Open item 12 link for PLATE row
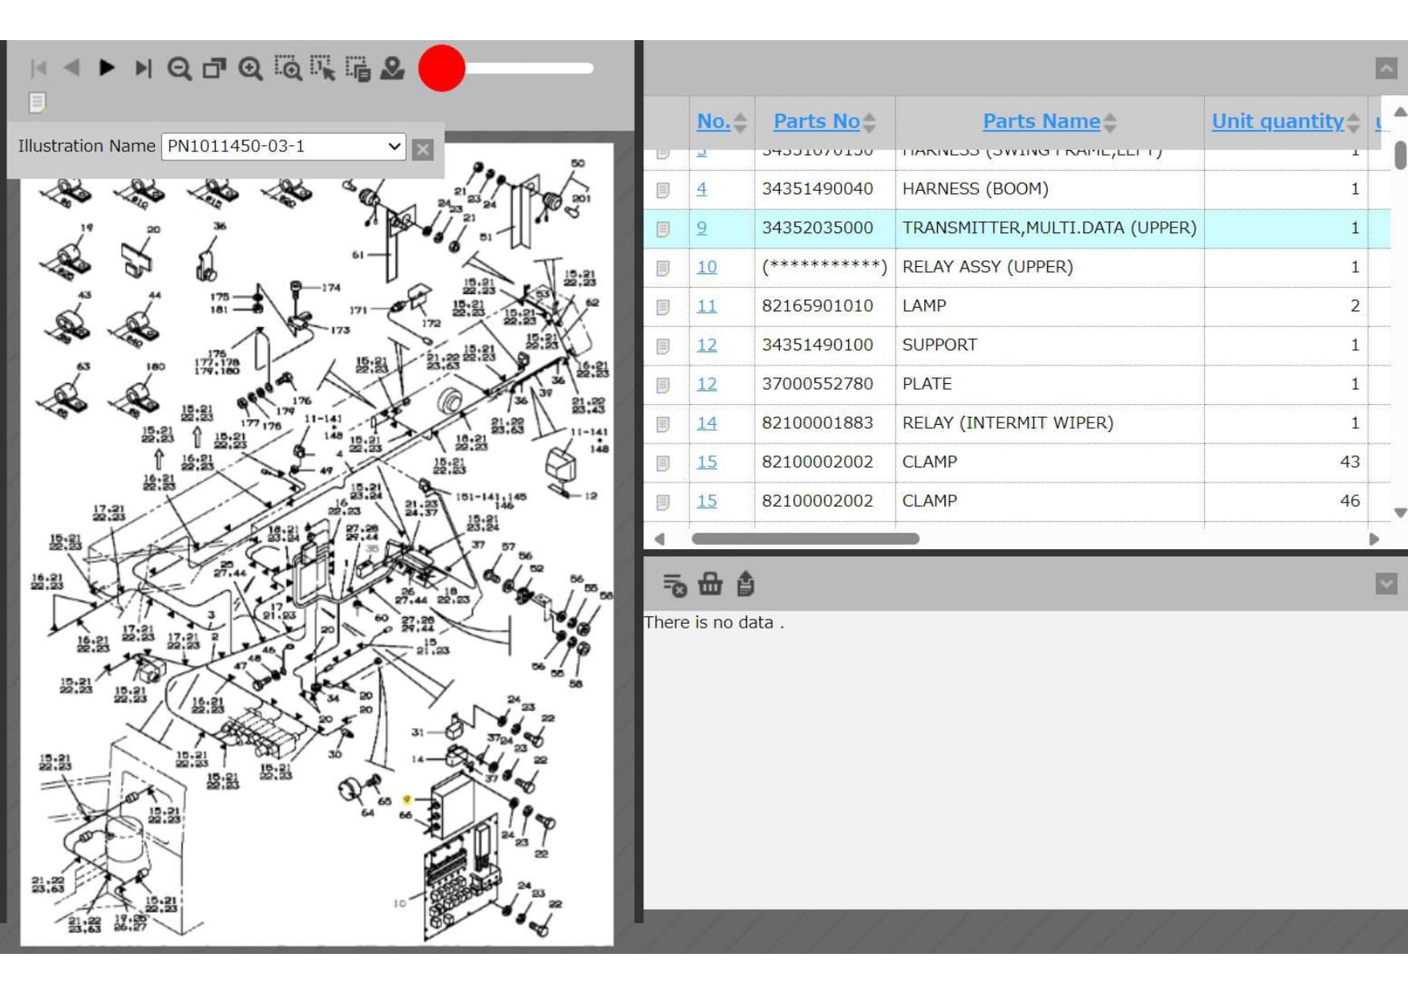This screenshot has height=994, width=1408. click(707, 384)
